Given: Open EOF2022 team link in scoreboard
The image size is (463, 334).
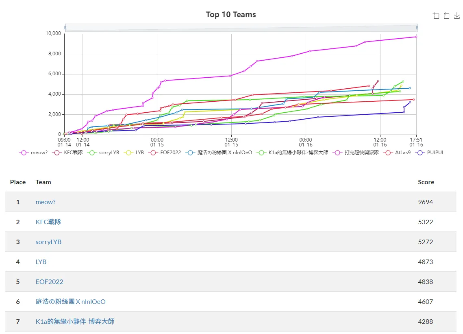Looking at the screenshot, I should click(49, 282).
